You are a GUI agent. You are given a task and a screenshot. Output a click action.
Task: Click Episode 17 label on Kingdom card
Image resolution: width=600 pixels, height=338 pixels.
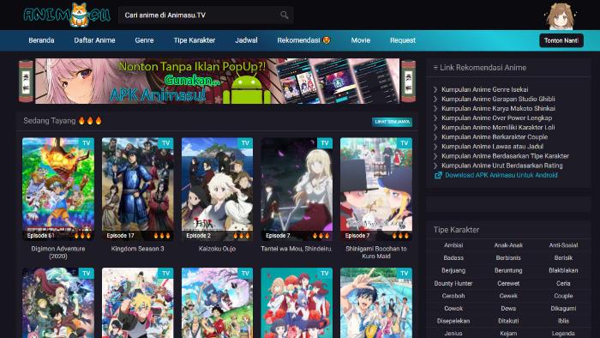pos(120,235)
